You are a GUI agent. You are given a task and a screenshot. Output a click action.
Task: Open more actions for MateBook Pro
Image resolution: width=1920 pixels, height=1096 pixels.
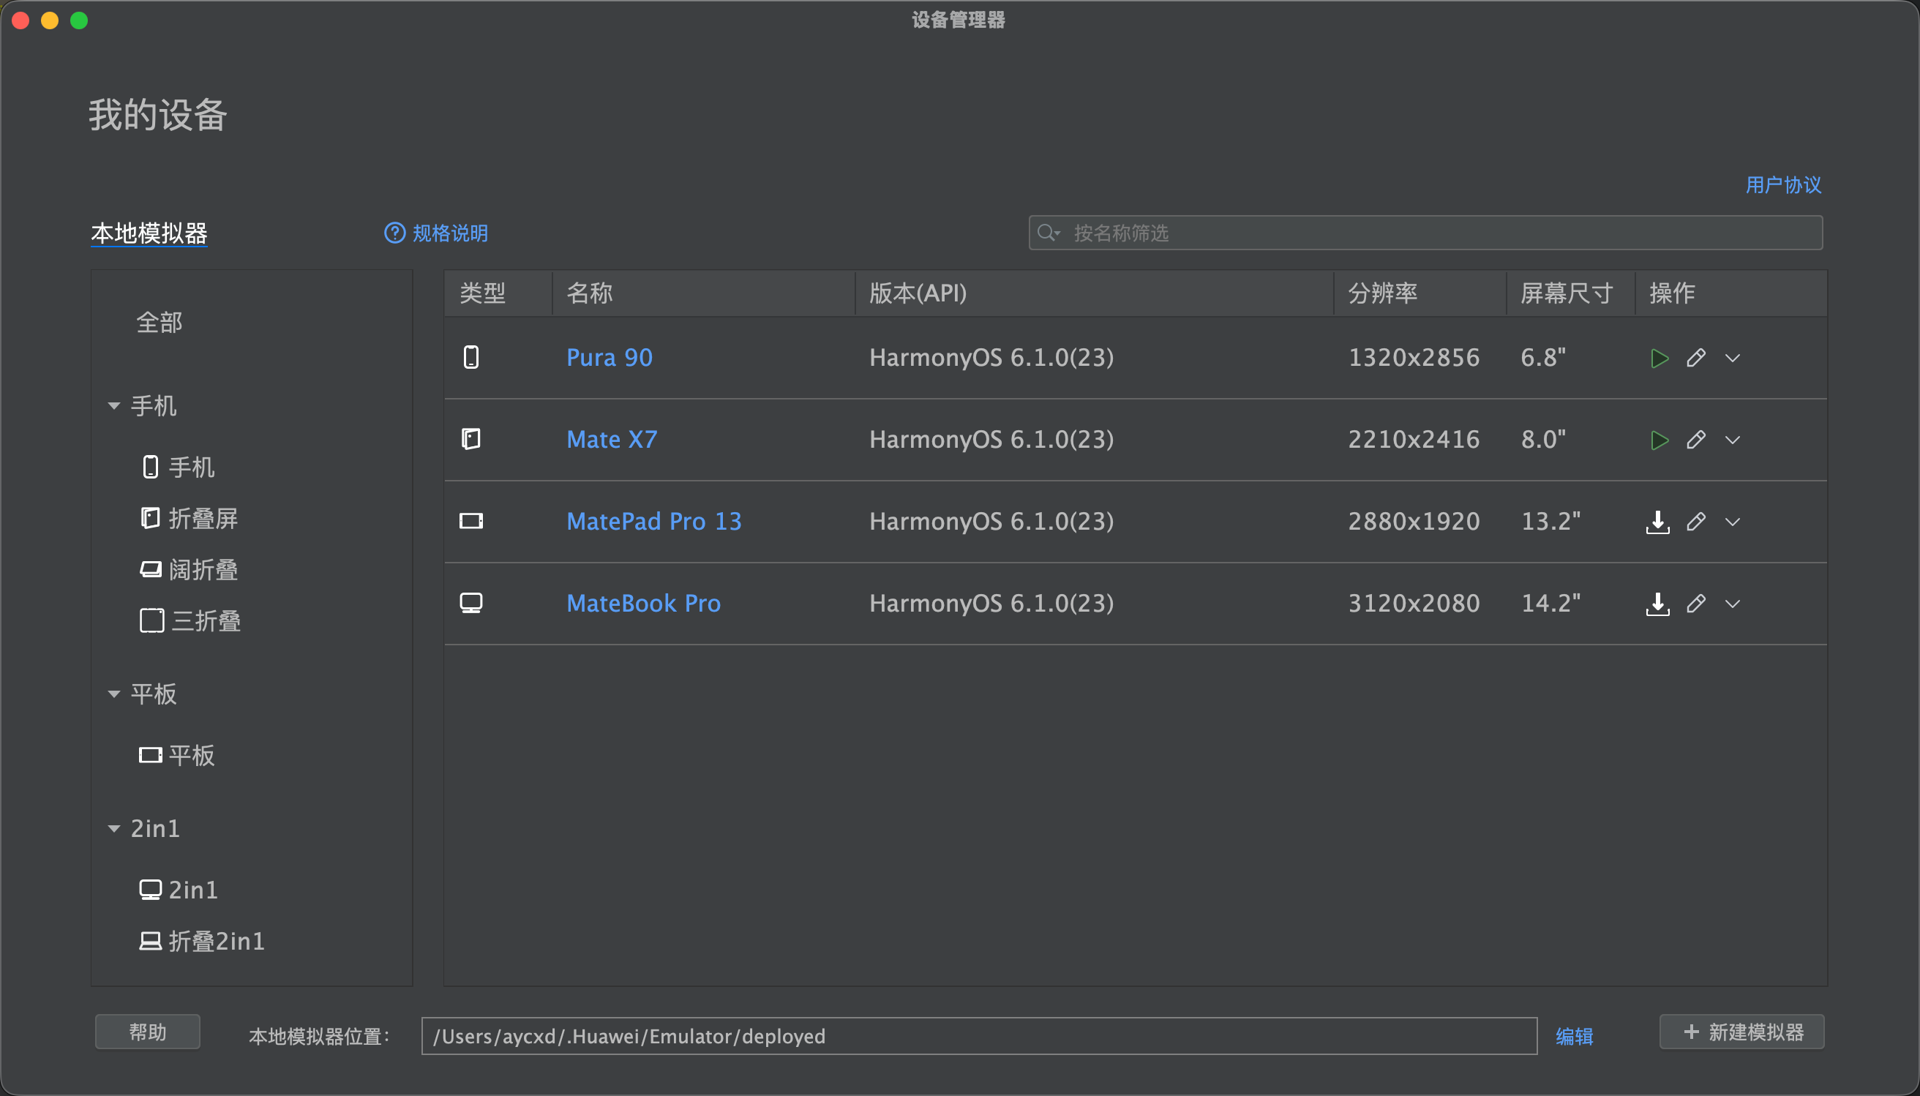[x=1733, y=604]
